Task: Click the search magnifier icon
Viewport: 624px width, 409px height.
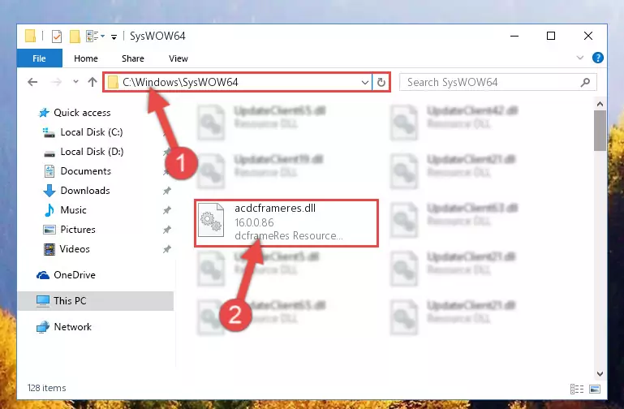Action: pos(585,82)
